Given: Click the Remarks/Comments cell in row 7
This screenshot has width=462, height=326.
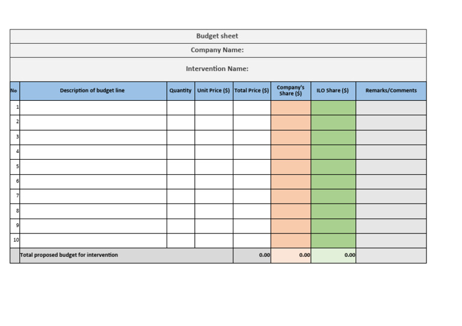Looking at the screenshot, I should (391, 196).
